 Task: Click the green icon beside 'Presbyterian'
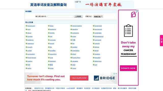tap(26, 58)
